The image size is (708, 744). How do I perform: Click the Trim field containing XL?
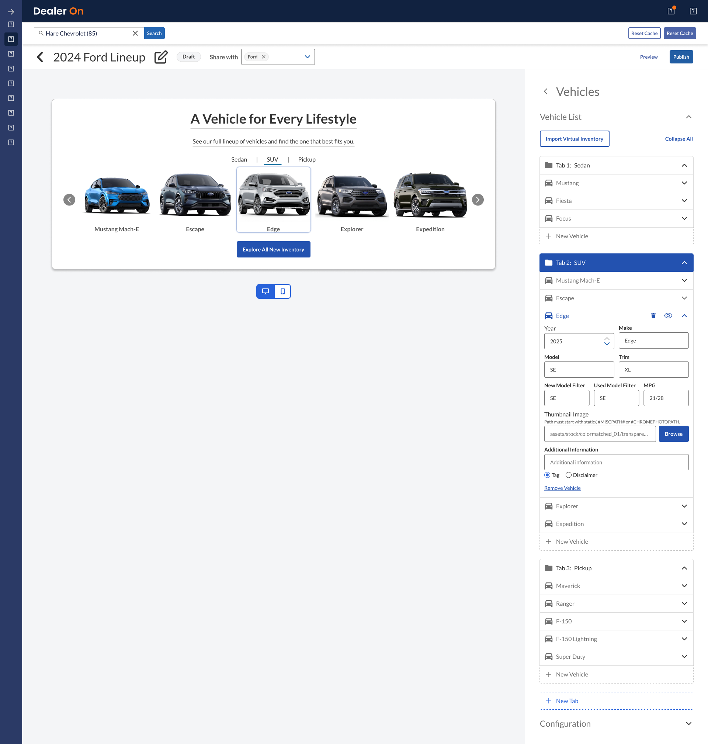click(x=653, y=370)
